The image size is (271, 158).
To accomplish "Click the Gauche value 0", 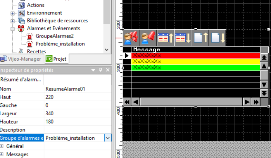I will [78, 105].
